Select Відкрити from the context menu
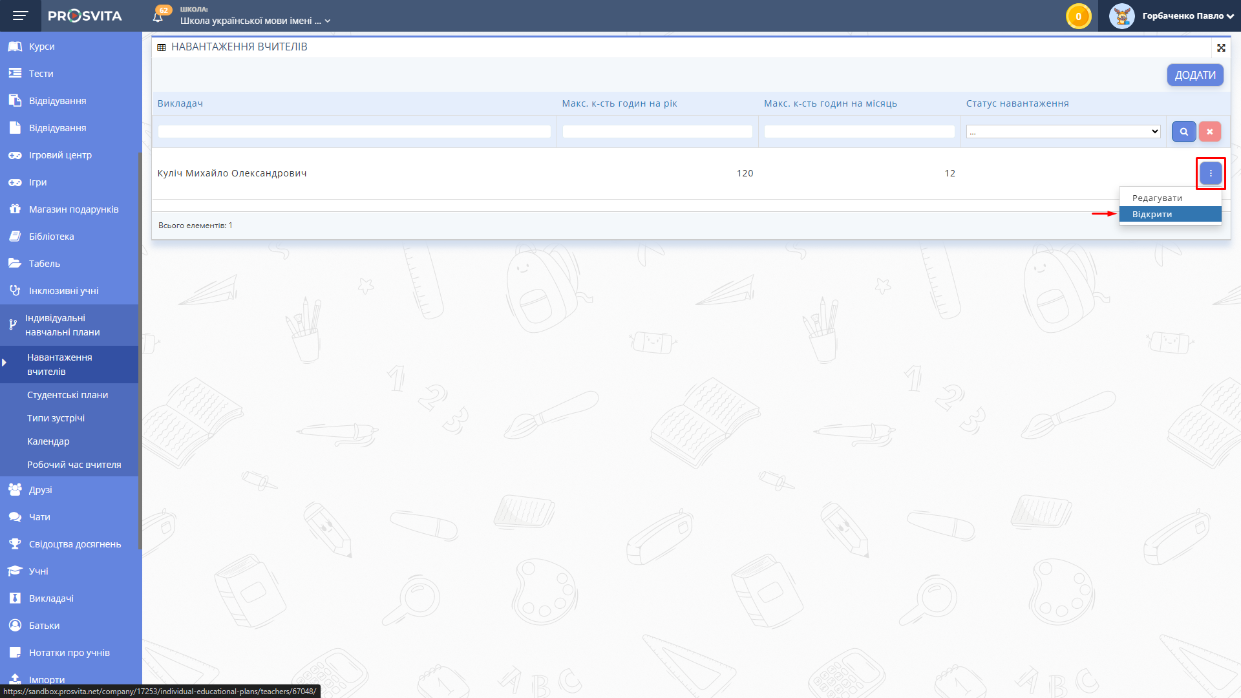 point(1152,215)
